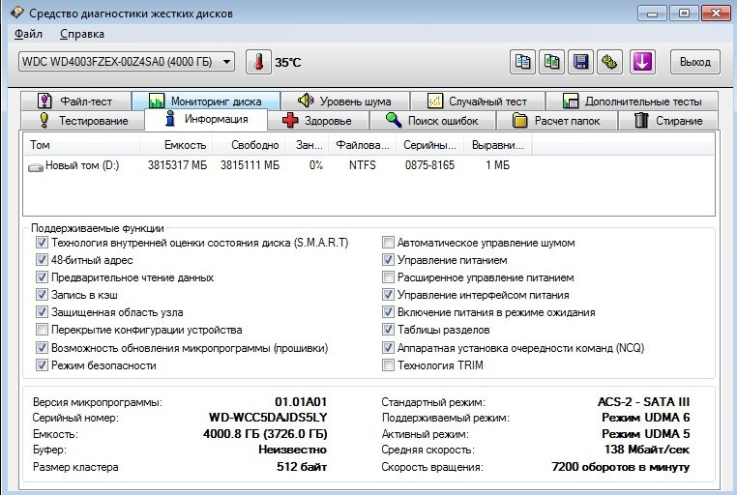Open the Файл menu
This screenshot has height=495, width=737.
[29, 34]
